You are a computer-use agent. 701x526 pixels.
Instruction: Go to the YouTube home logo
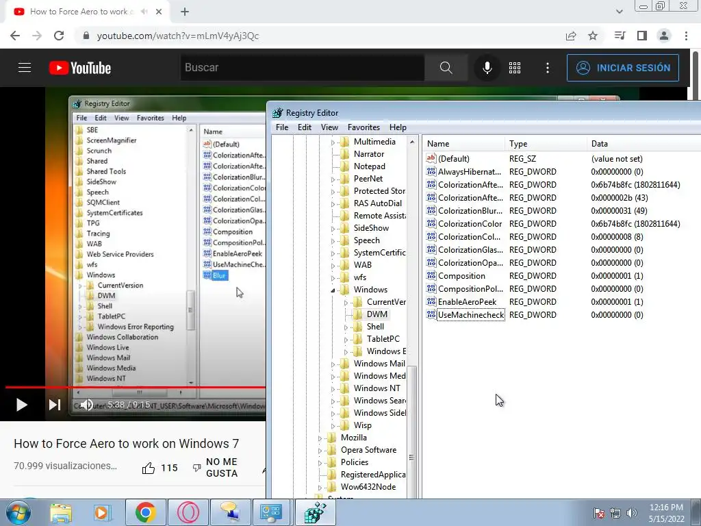tap(80, 68)
